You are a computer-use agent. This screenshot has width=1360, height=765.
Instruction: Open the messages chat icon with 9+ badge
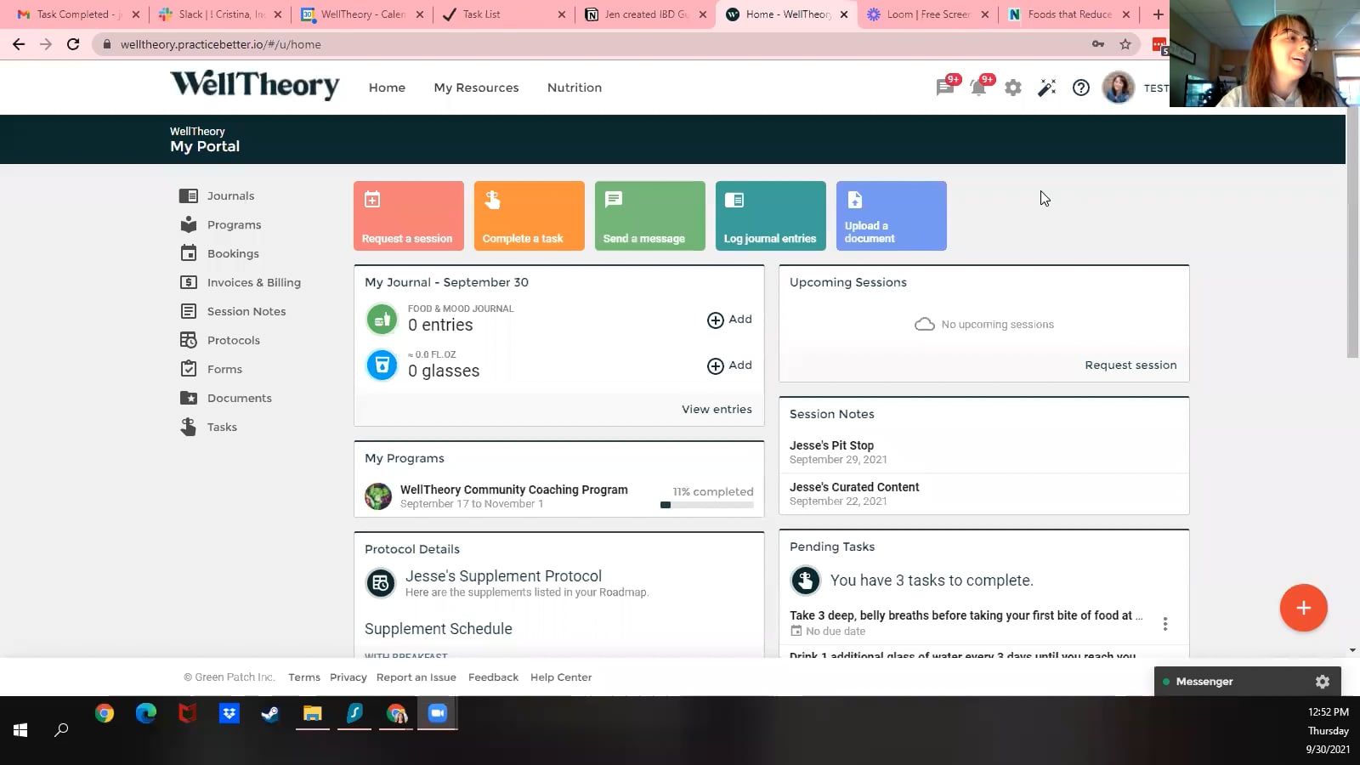(x=944, y=88)
